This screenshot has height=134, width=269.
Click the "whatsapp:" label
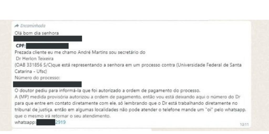(x=25, y=122)
